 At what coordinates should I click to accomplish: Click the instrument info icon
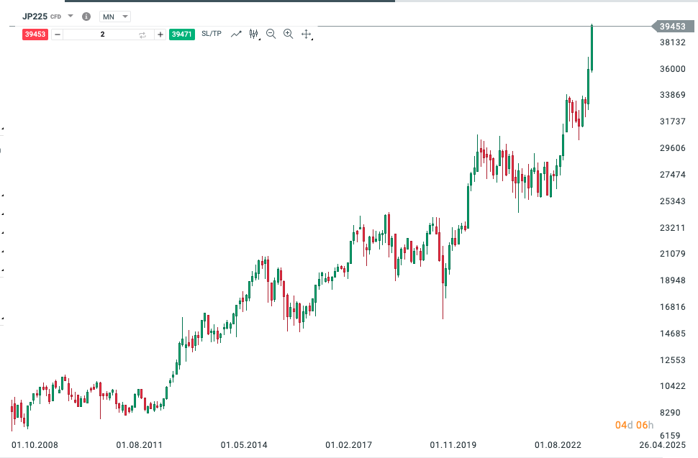(86, 16)
